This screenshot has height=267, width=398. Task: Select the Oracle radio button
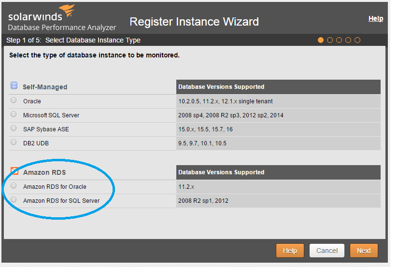click(x=14, y=100)
